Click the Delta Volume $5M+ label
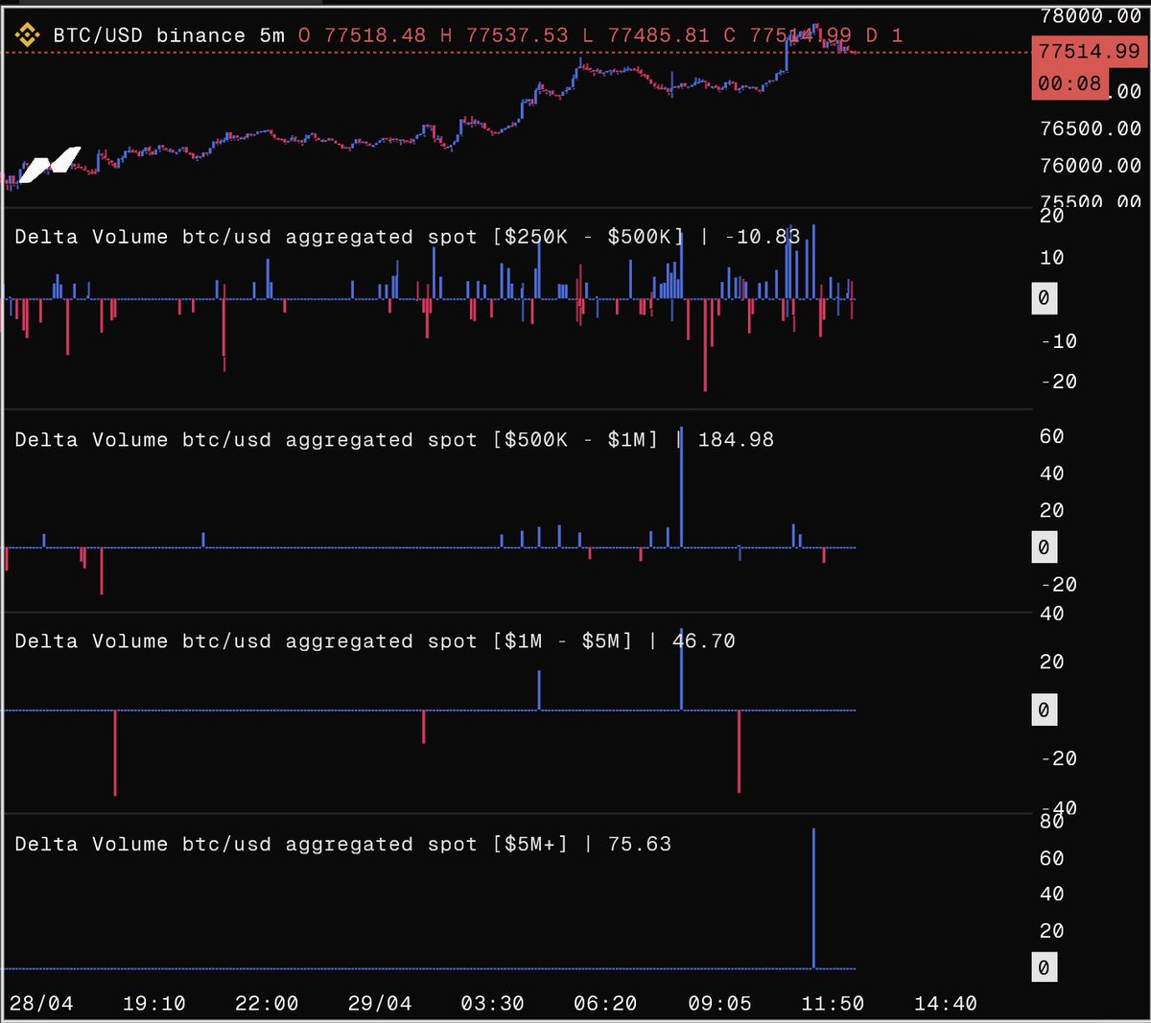This screenshot has height=1023, width=1151. (x=291, y=845)
